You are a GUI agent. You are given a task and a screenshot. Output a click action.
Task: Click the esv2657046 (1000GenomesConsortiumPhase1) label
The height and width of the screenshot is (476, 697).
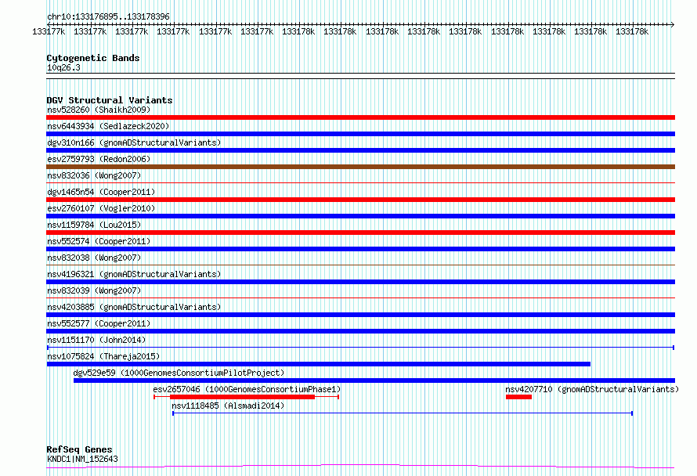click(x=247, y=389)
